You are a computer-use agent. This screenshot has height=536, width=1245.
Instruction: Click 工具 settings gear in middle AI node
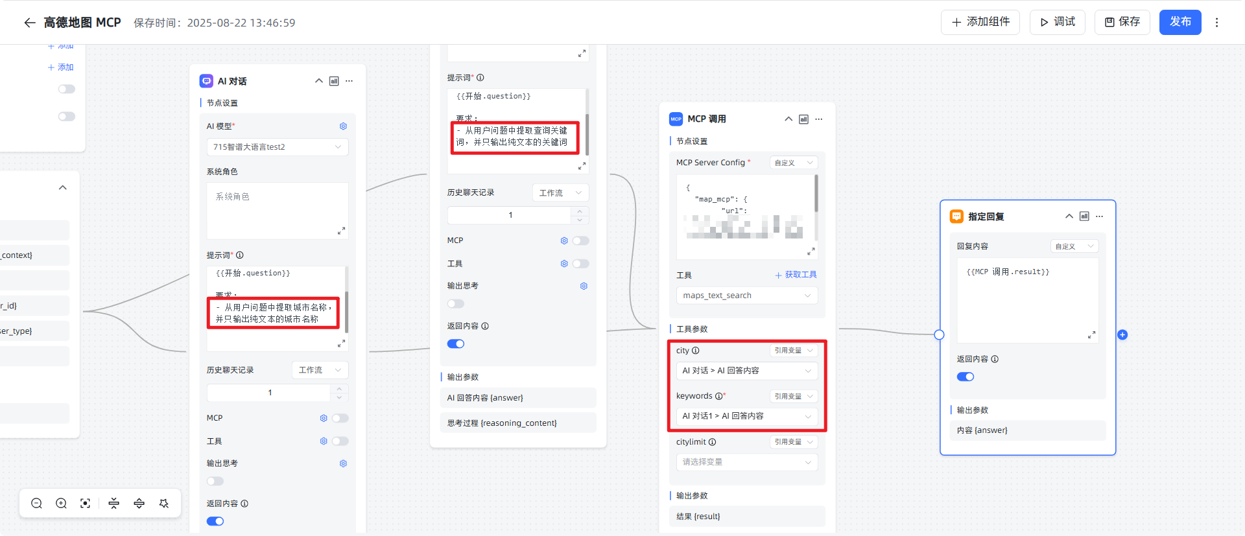tap(564, 264)
